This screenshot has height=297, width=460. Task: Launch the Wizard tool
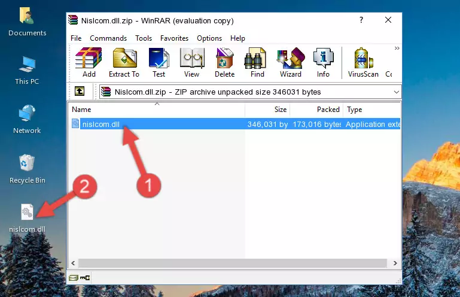click(x=291, y=62)
